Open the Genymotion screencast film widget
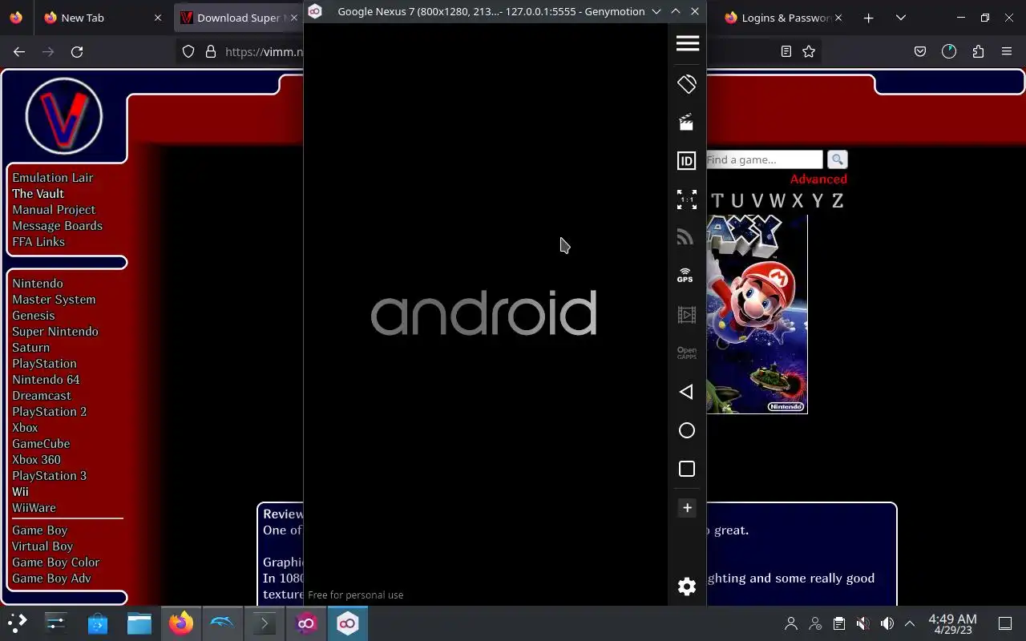The image size is (1026, 641). [687, 315]
